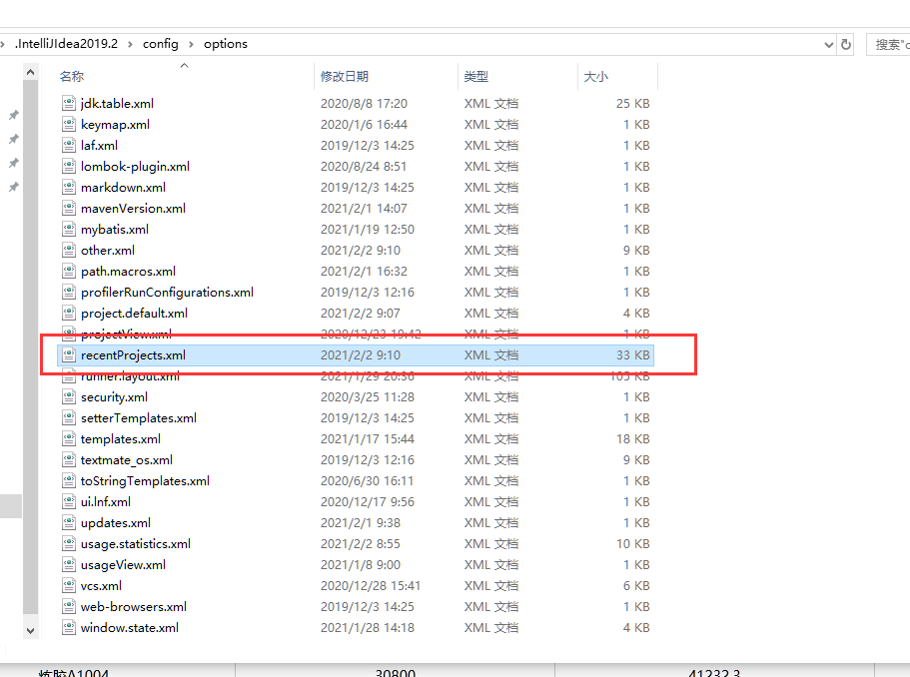The height and width of the screenshot is (677, 910).
Task: Click the 18 KB size of templates.xml
Action: pyautogui.click(x=632, y=439)
